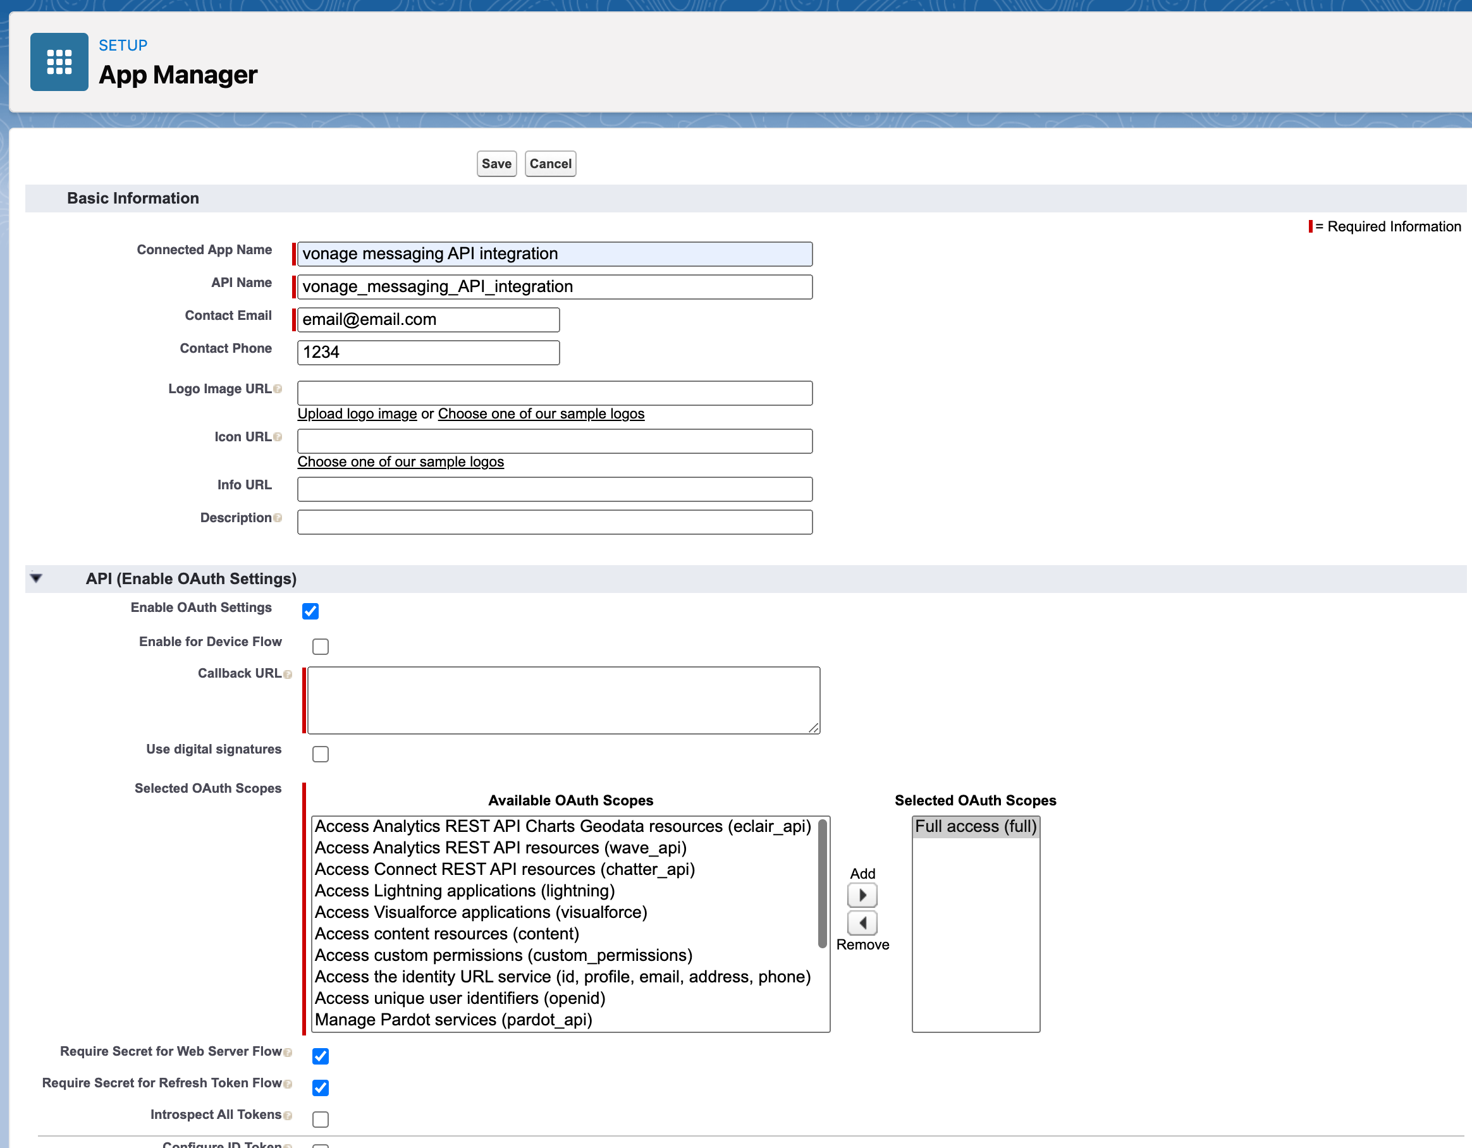Click inside the Callback URL textarea
Image resolution: width=1472 pixels, height=1148 pixels.
(563, 700)
